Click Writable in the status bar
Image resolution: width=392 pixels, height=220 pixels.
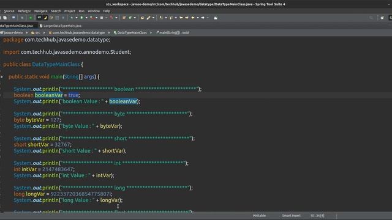point(259,216)
